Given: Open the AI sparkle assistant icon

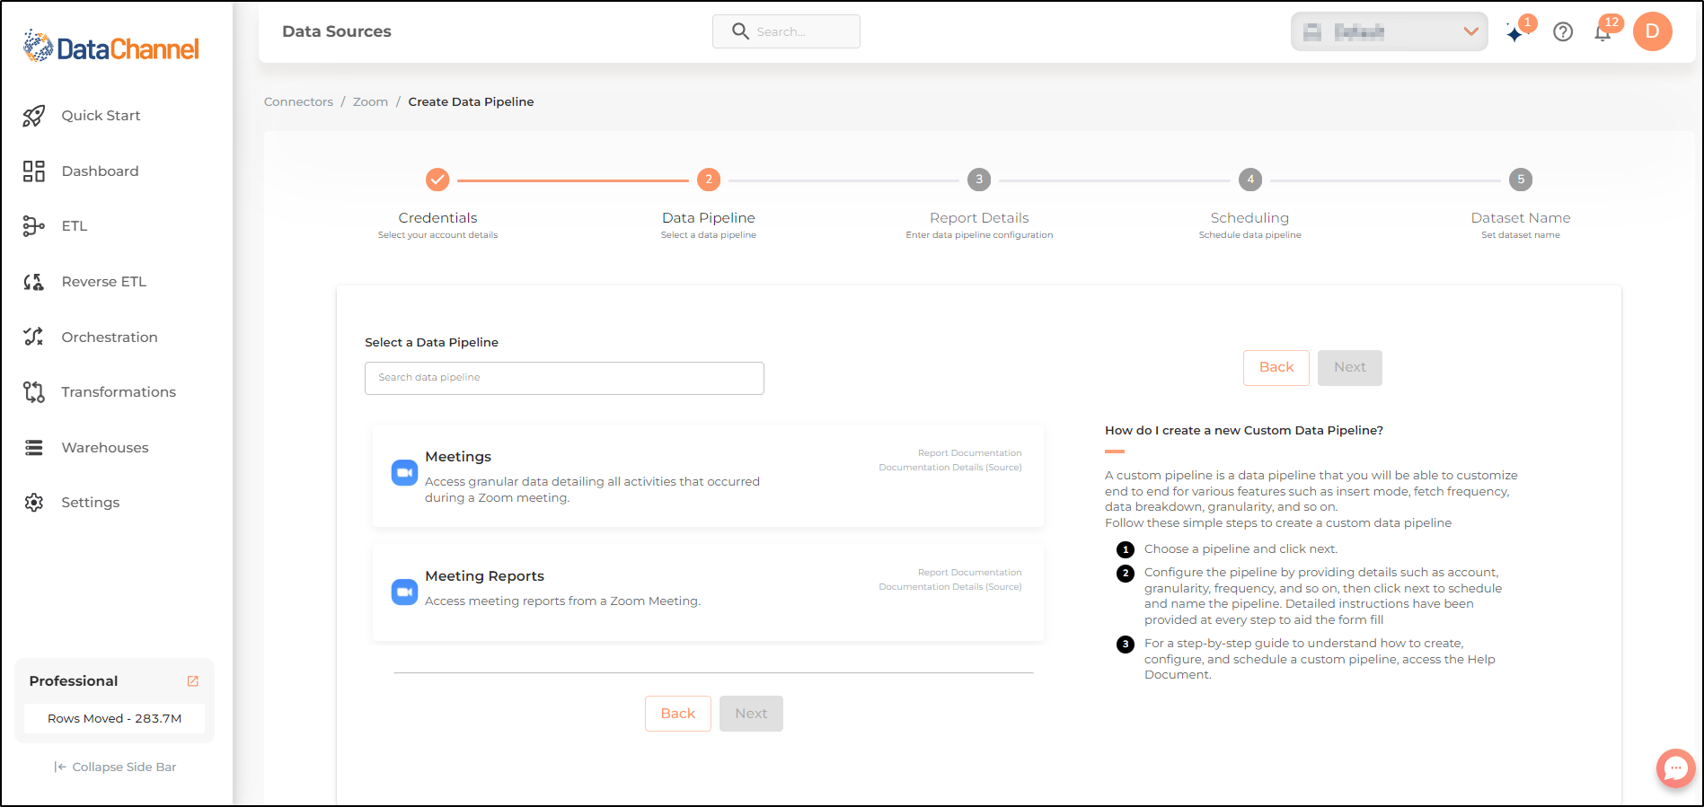Looking at the screenshot, I should tap(1515, 34).
